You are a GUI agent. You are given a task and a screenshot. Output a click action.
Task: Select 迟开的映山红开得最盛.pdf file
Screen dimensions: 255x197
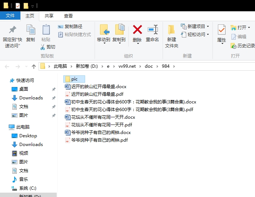tap(94, 94)
